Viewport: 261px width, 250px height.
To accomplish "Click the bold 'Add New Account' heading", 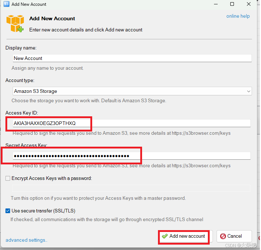I will (52, 18).
